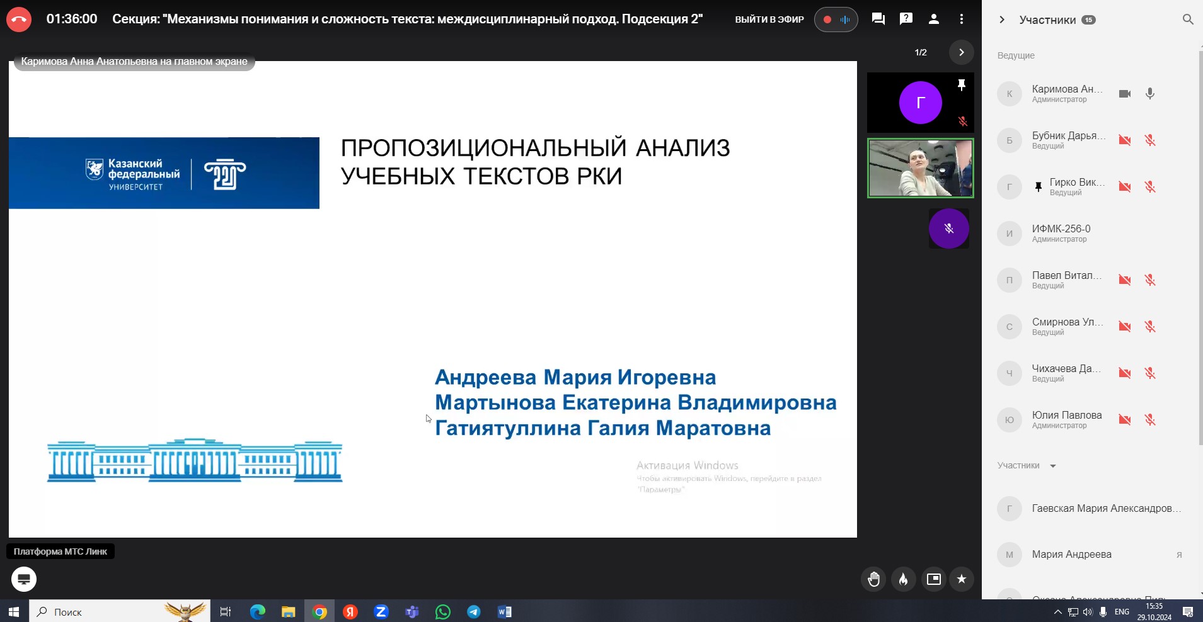
Task: Open the participants person icon
Action: point(934,19)
